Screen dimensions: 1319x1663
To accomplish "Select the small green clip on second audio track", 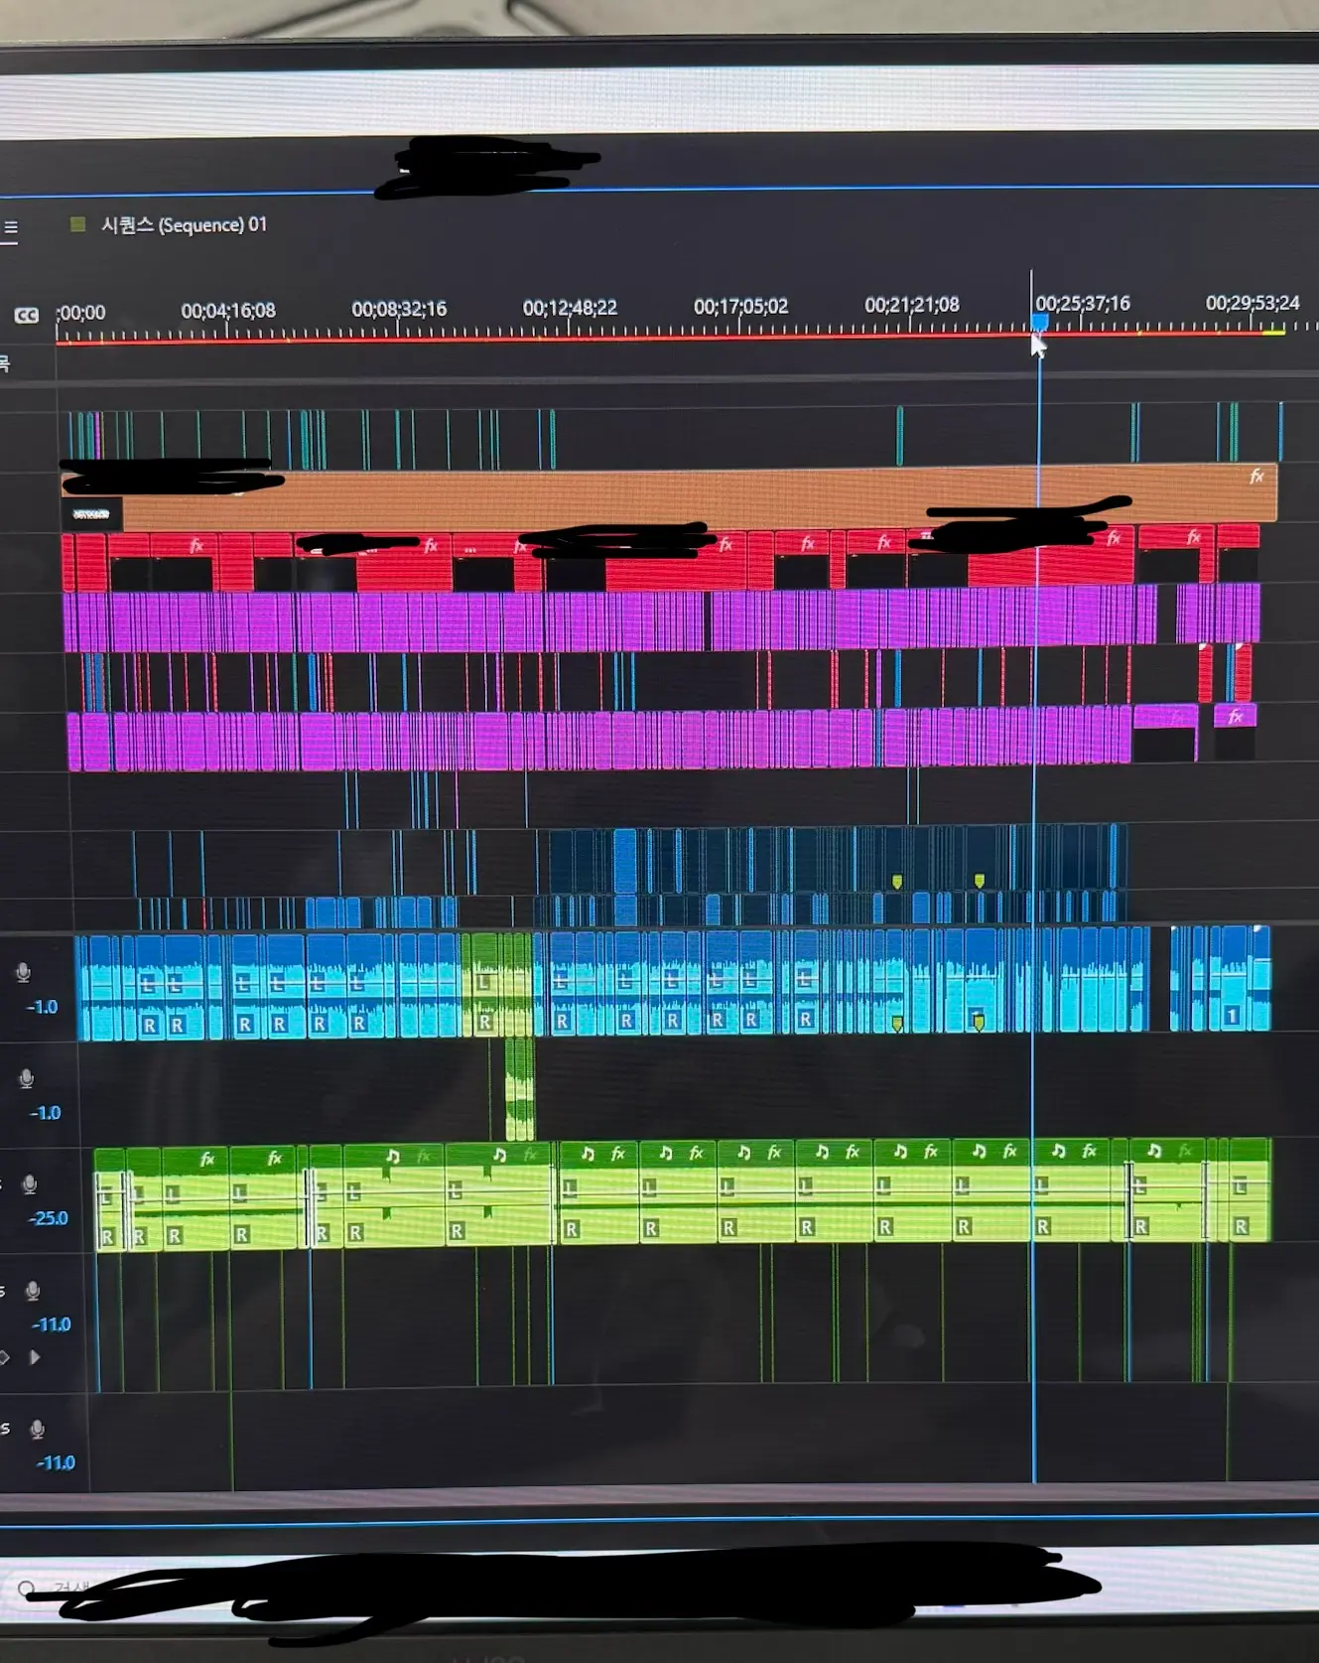I will pyautogui.click(x=519, y=1088).
